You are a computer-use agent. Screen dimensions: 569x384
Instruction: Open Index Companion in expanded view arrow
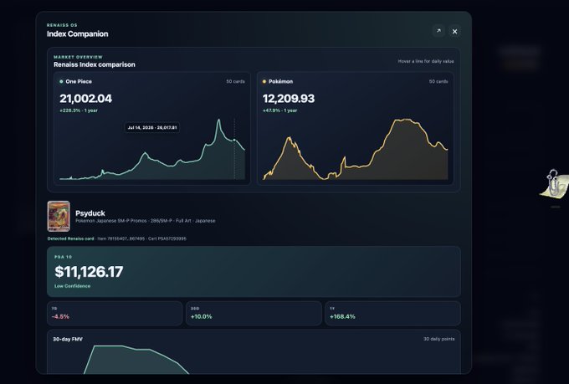tap(438, 31)
